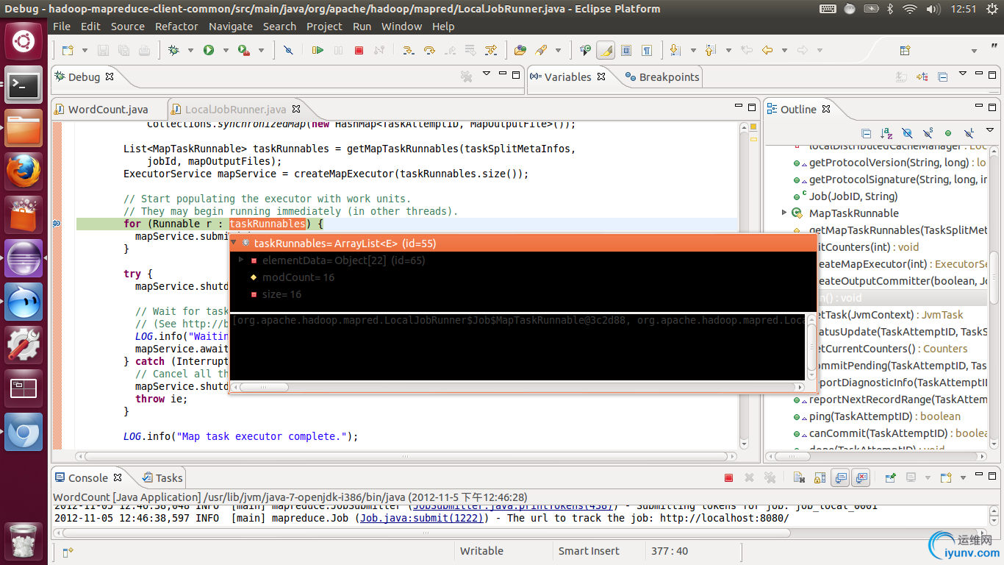The width and height of the screenshot is (1004, 565).
Task: Sort Outline members alphabetically
Action: pyautogui.click(x=886, y=133)
